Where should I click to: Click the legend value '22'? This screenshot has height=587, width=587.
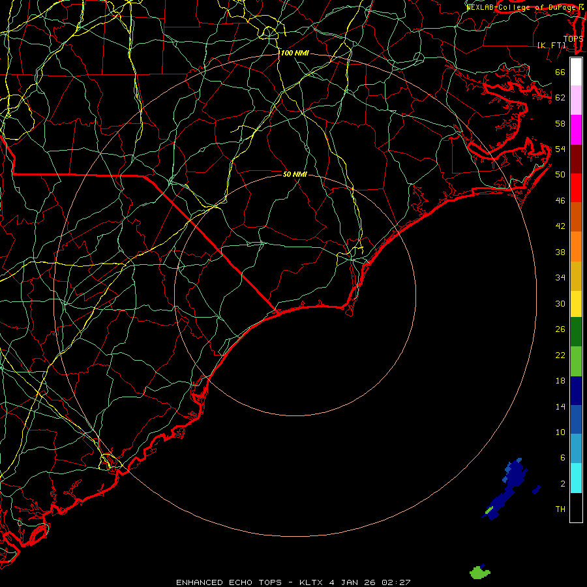coord(560,355)
